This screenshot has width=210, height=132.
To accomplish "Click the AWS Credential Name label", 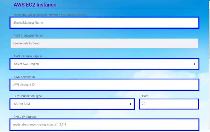I will click(28, 35).
